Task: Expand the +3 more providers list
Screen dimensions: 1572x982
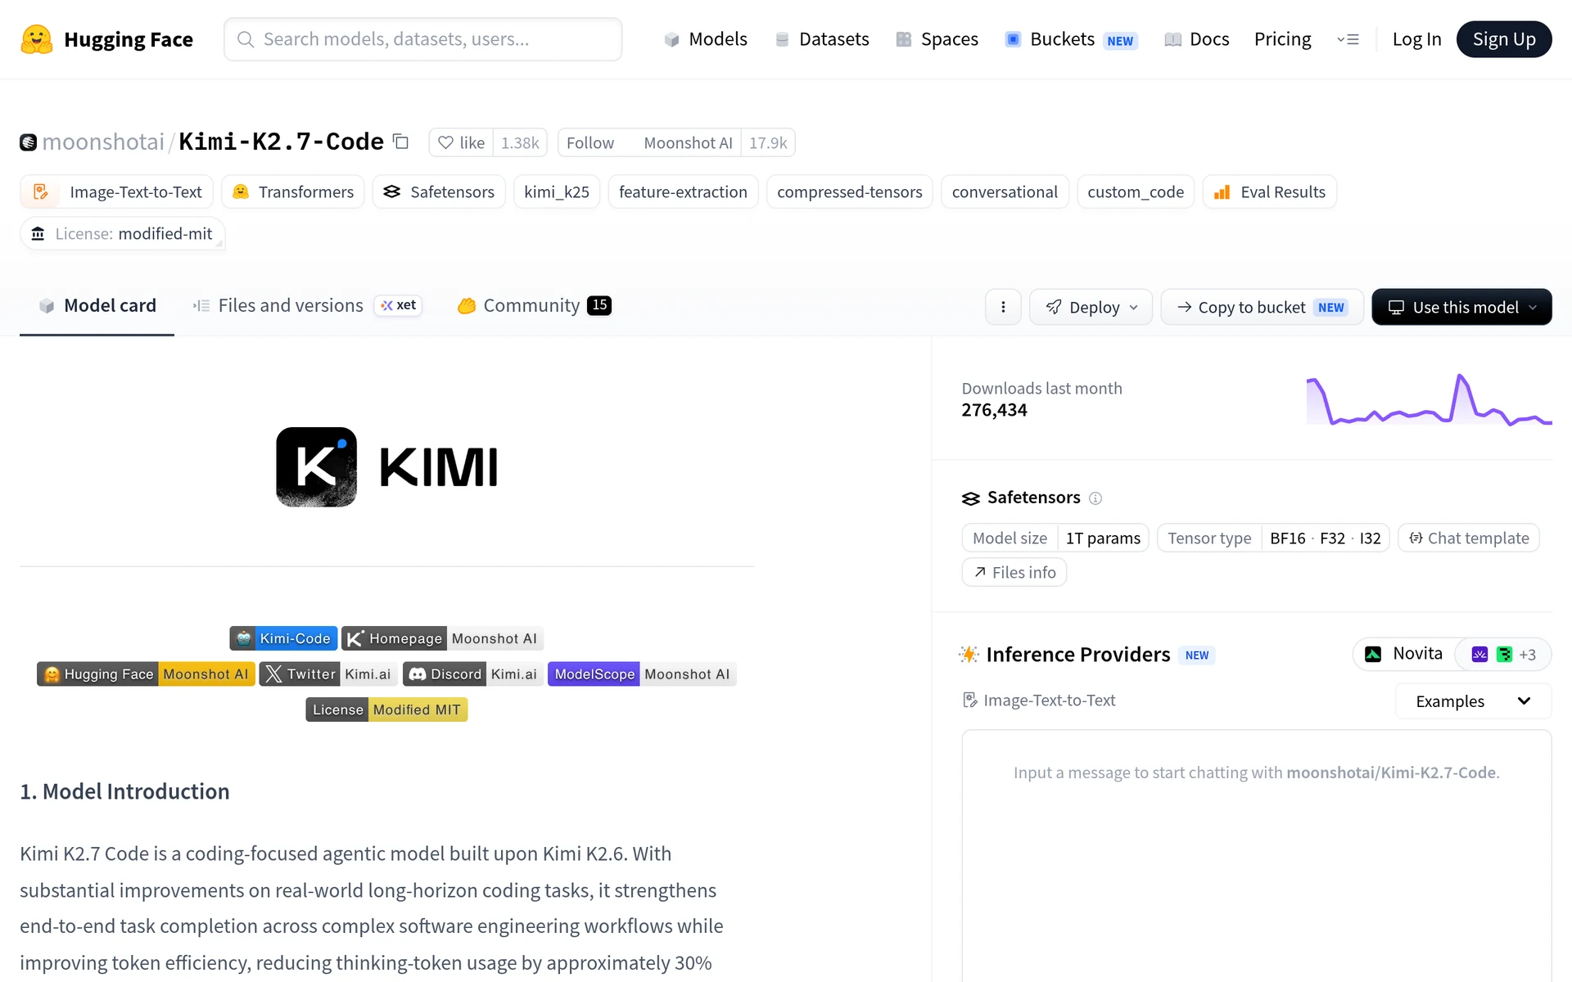Action: 1527,655
